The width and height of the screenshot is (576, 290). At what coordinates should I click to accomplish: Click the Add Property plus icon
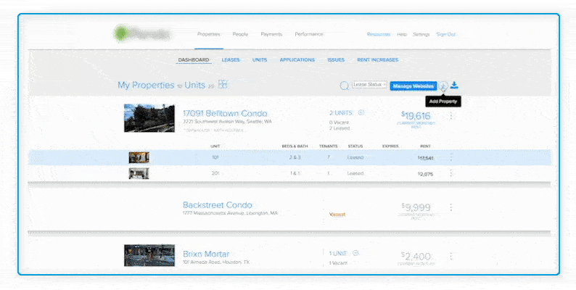(443, 86)
